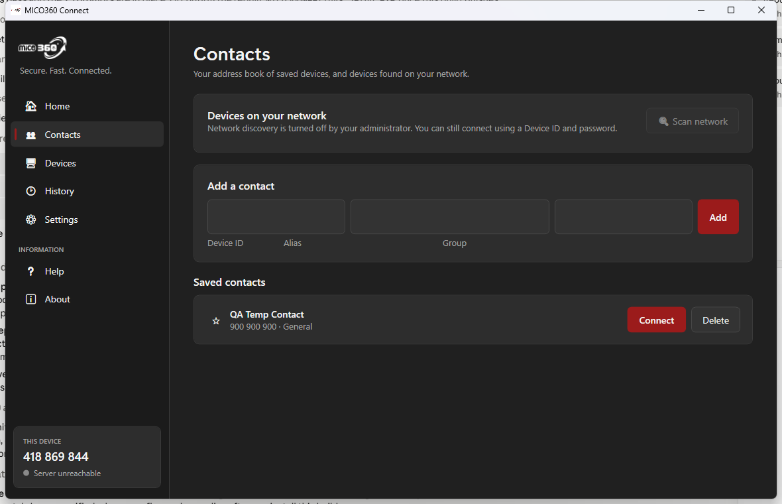782x504 pixels.
Task: Open the Home page
Action: pos(87,106)
